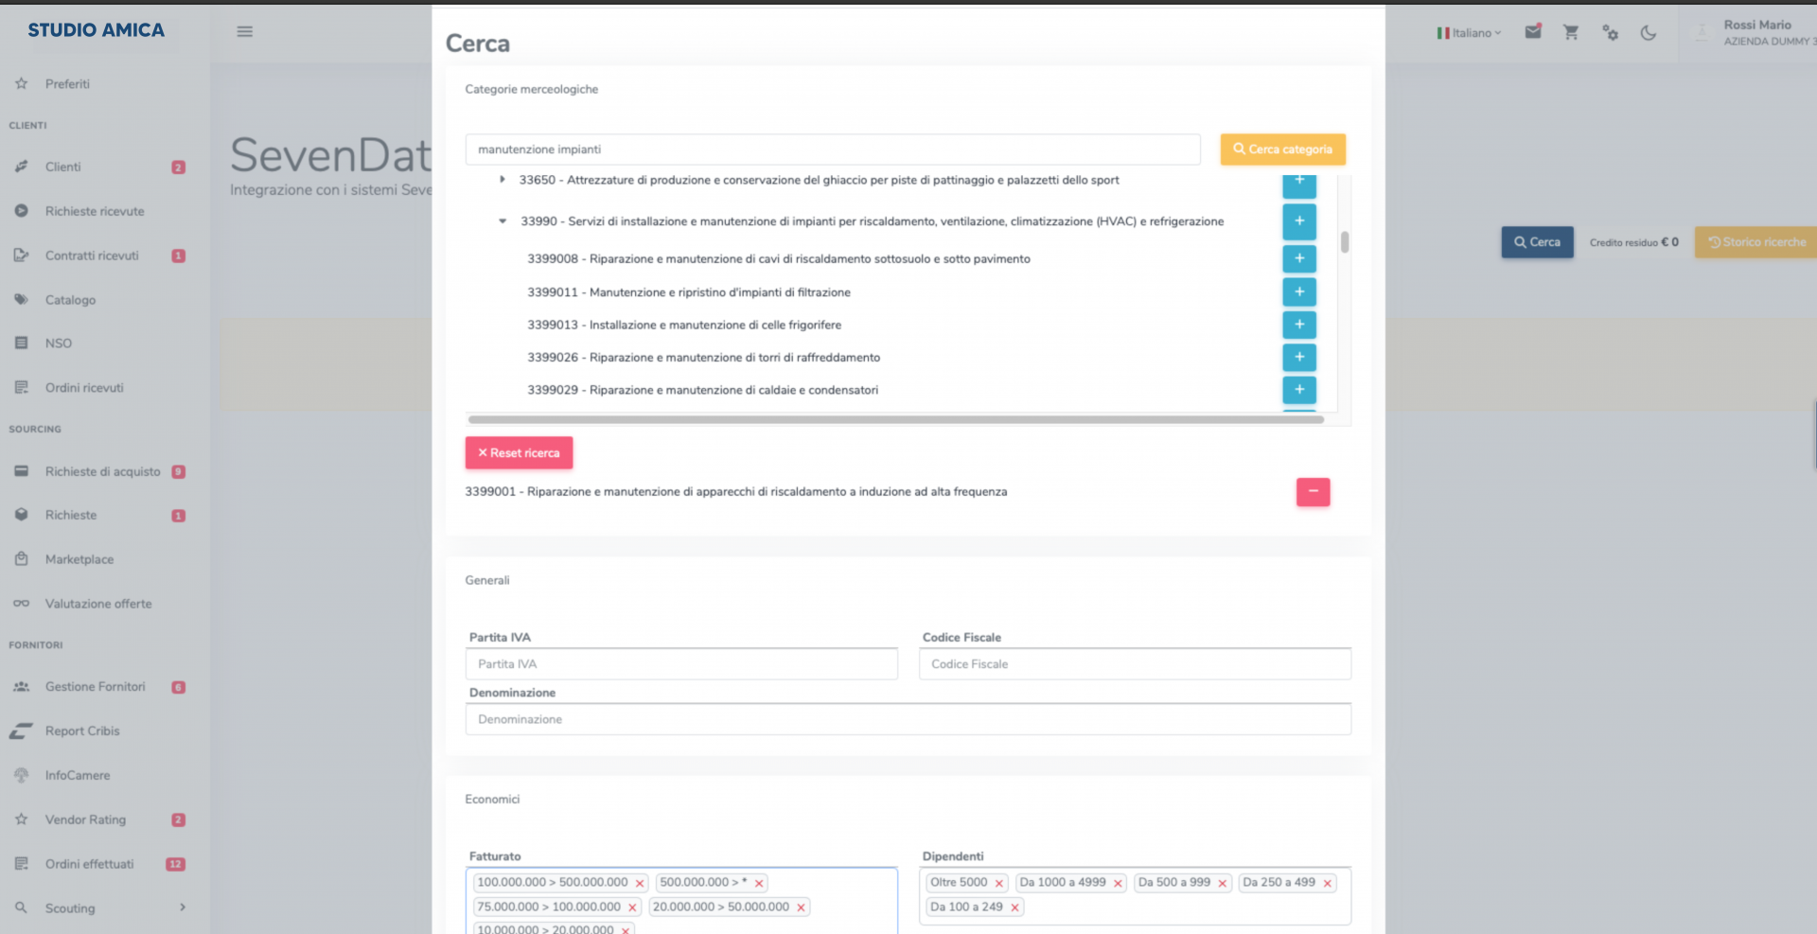Click the Marketplace bag icon
This screenshot has height=934, width=1817.
[21, 559]
